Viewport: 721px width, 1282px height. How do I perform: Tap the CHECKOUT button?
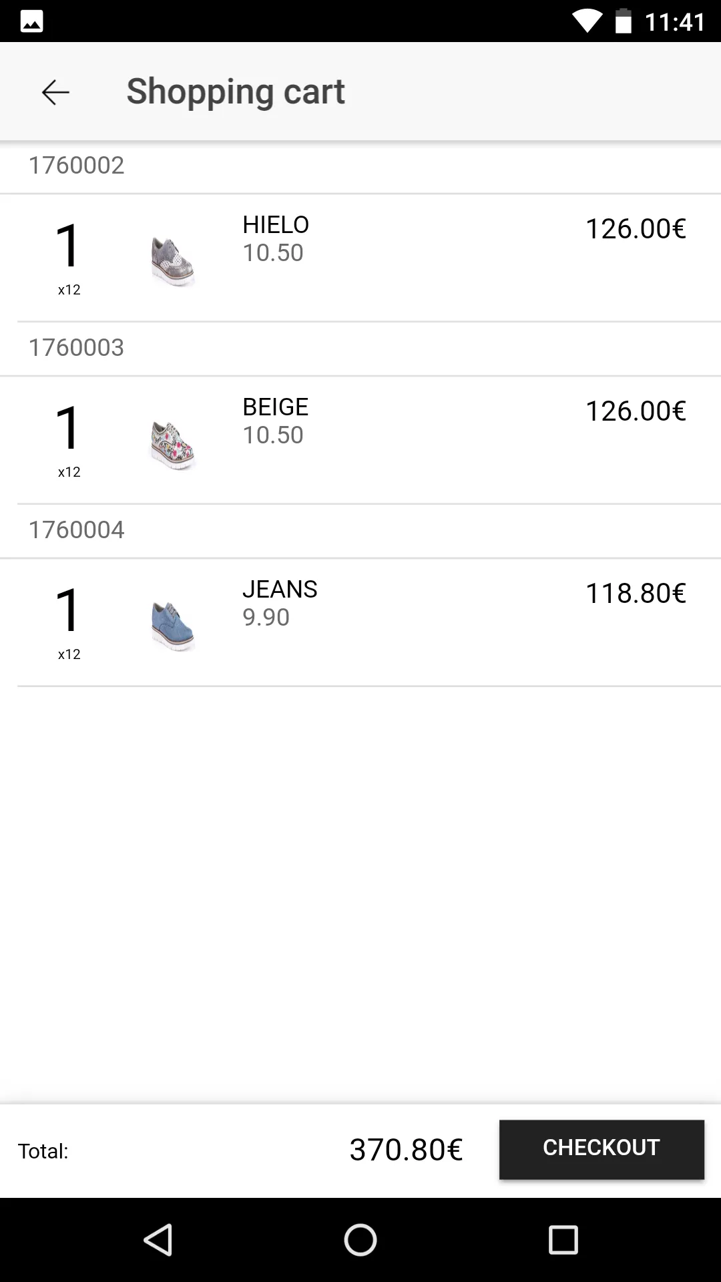(602, 1149)
